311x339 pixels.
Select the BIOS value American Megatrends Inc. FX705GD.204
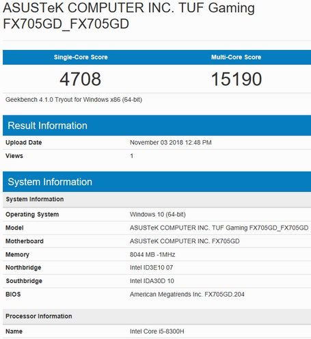tap(187, 295)
